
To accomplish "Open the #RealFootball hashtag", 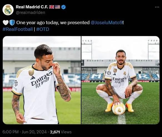I will (18, 29).
